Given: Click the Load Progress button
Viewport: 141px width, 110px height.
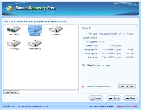Looking at the screenshot, I should pos(11,92).
